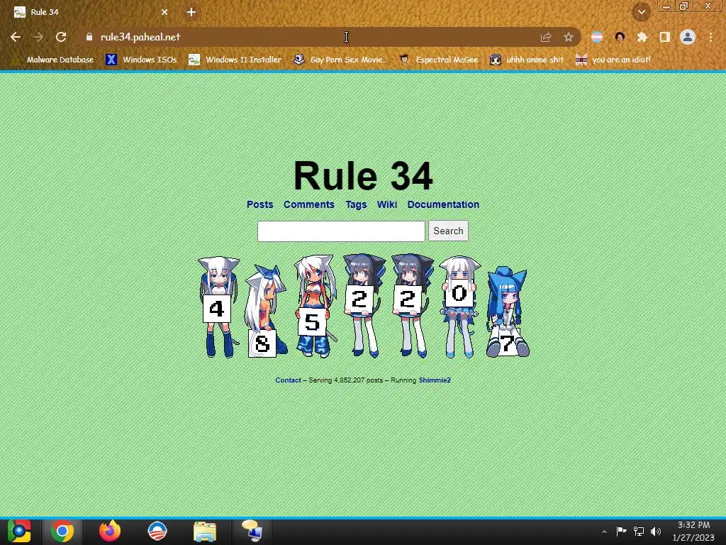Open the Tags link

[x=356, y=204]
